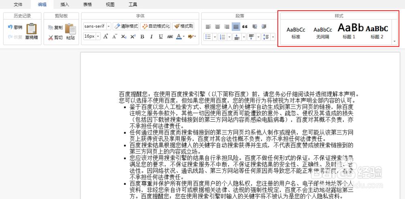Screen dimensions: 405x199
Task: Click the 复制 (Copy) button
Action: (x=55, y=28)
